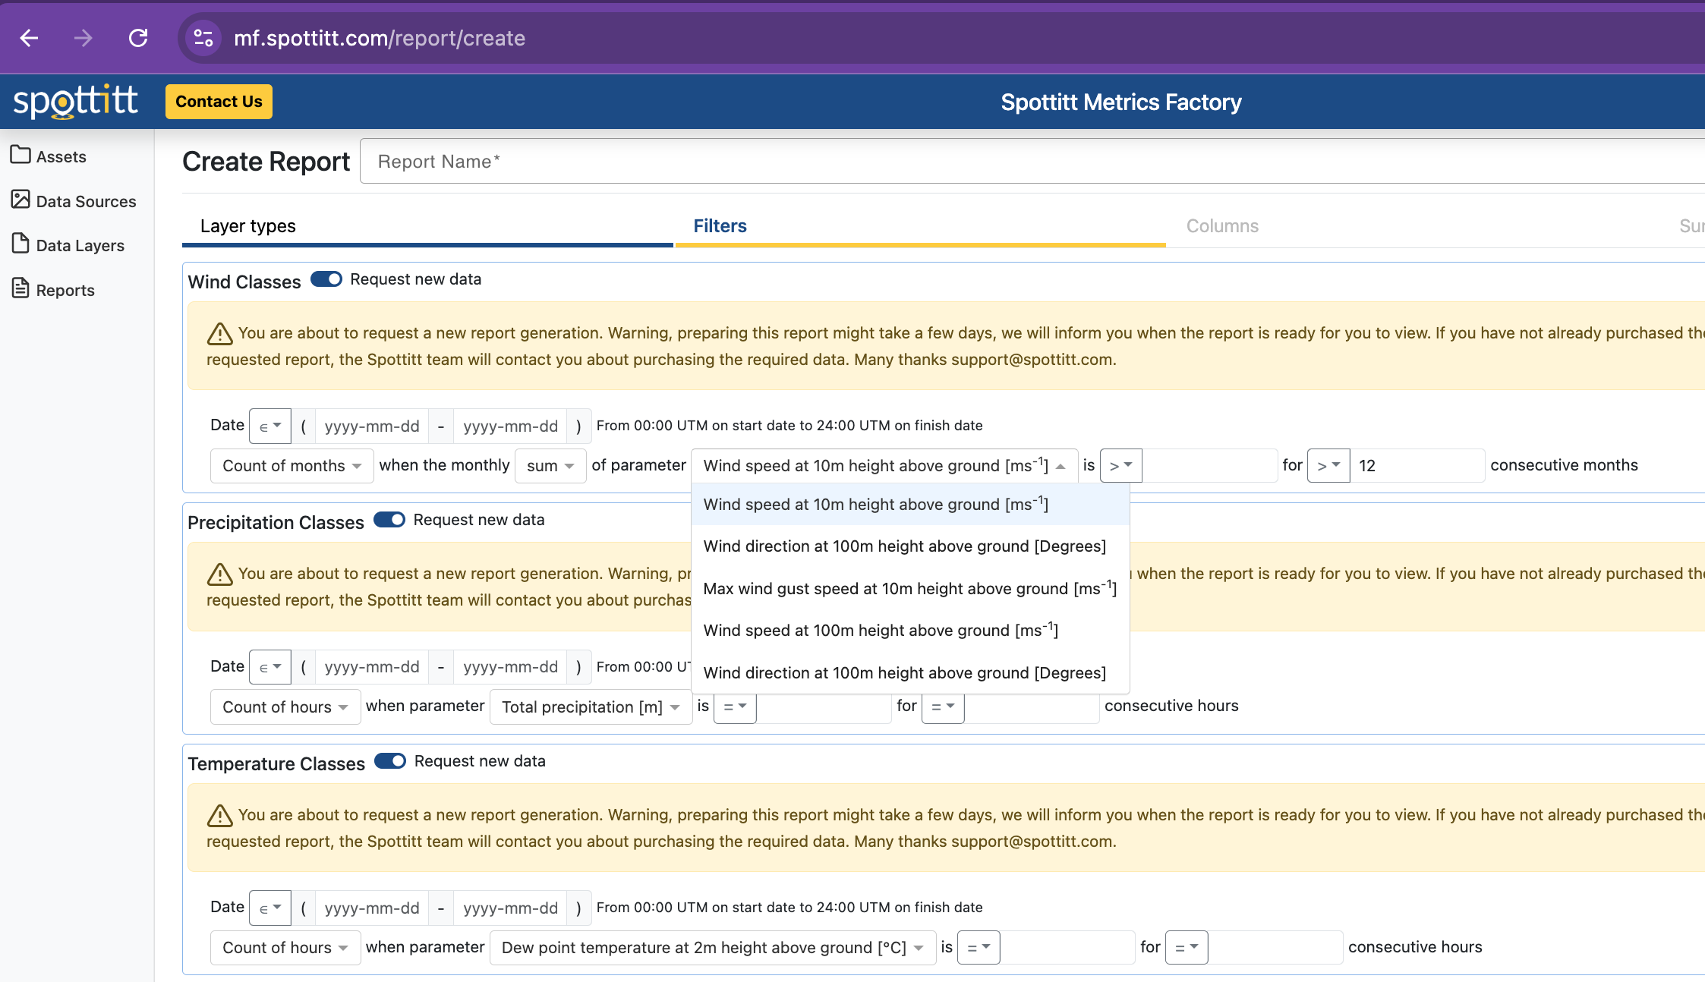Switch off Temperature Classes request new data
This screenshot has height=982, width=1705.
(x=390, y=761)
